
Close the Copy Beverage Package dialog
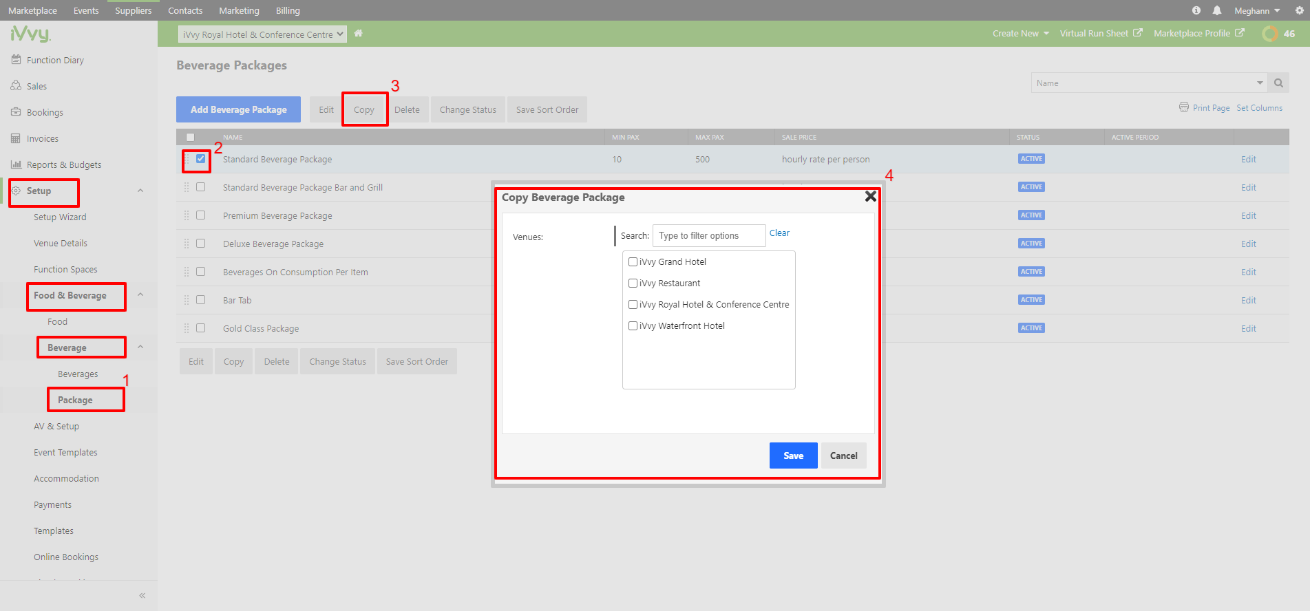click(870, 197)
